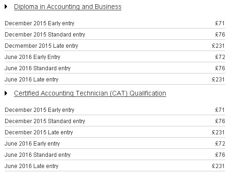
Task: Click the £72 fee in the Diploma section
Action: (220, 57)
